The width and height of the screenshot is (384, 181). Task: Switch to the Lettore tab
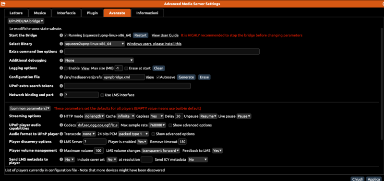click(x=16, y=13)
